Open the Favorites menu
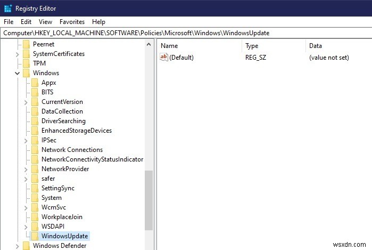 pos(72,22)
